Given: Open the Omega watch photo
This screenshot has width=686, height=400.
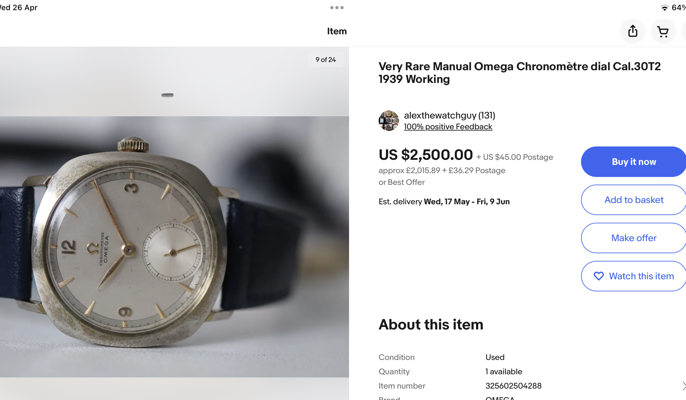Looking at the screenshot, I should [174, 247].
